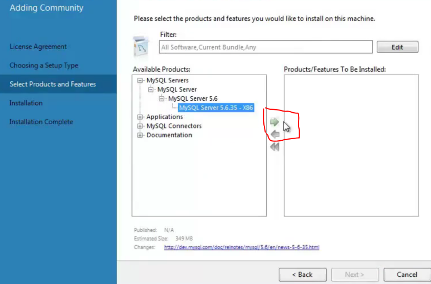Click the Edit filter button
This screenshot has height=284, width=431.
pos(397,47)
